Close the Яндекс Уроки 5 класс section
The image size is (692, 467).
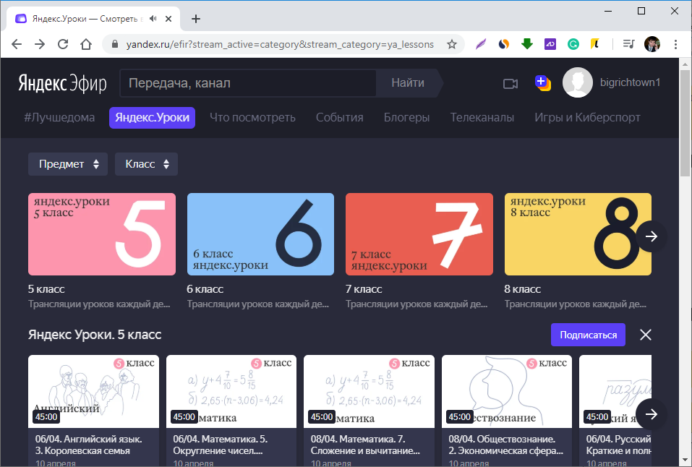646,335
